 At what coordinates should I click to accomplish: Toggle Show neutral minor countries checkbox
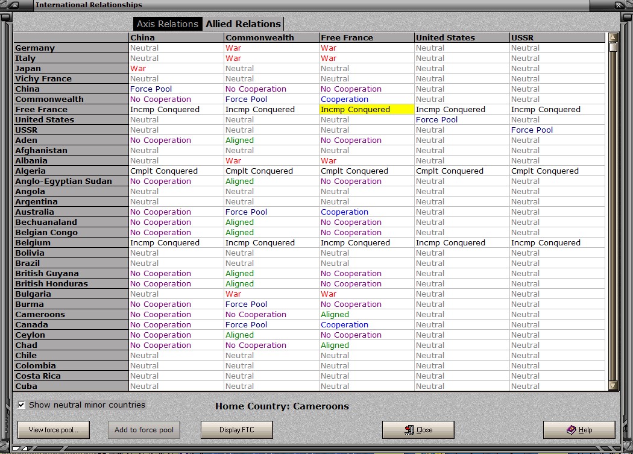(21, 405)
